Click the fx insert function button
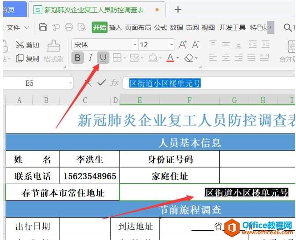This screenshot has height=240, width=296. [115, 83]
